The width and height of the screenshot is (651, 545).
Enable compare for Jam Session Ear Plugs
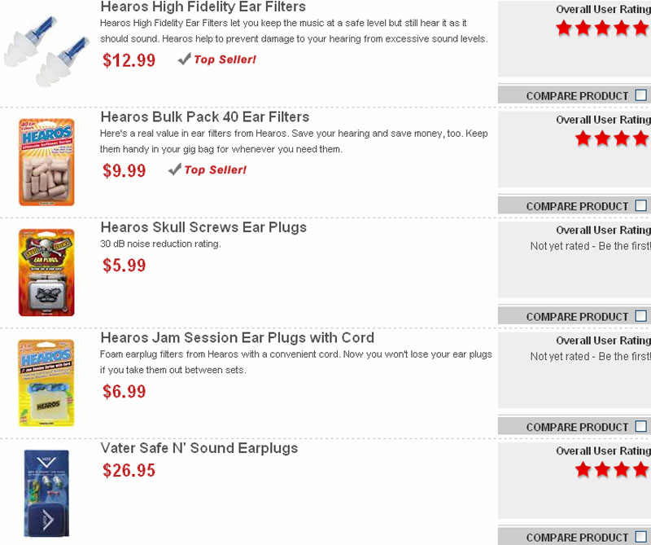pos(641,426)
